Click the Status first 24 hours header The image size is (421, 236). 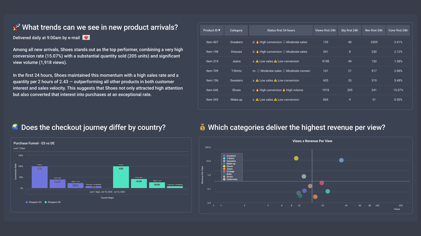pos(281,30)
